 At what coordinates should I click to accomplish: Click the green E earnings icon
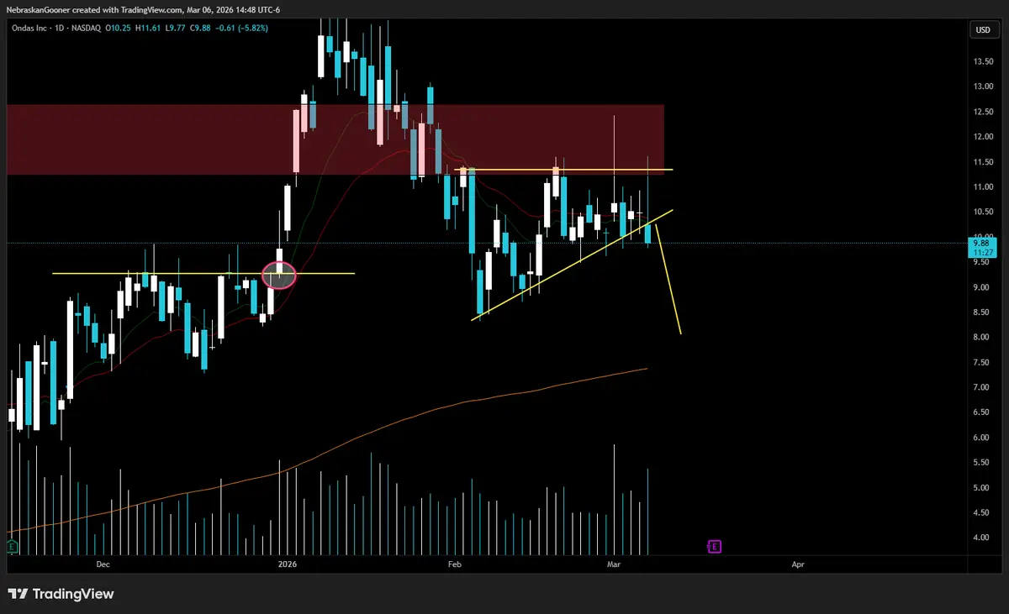12,546
